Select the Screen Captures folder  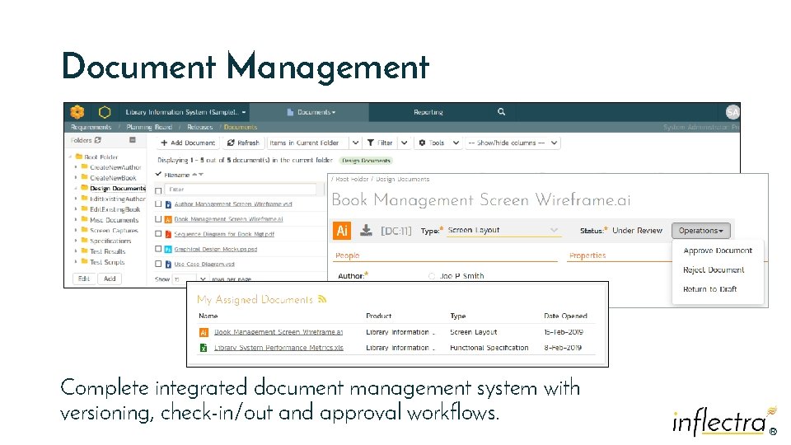click(114, 231)
